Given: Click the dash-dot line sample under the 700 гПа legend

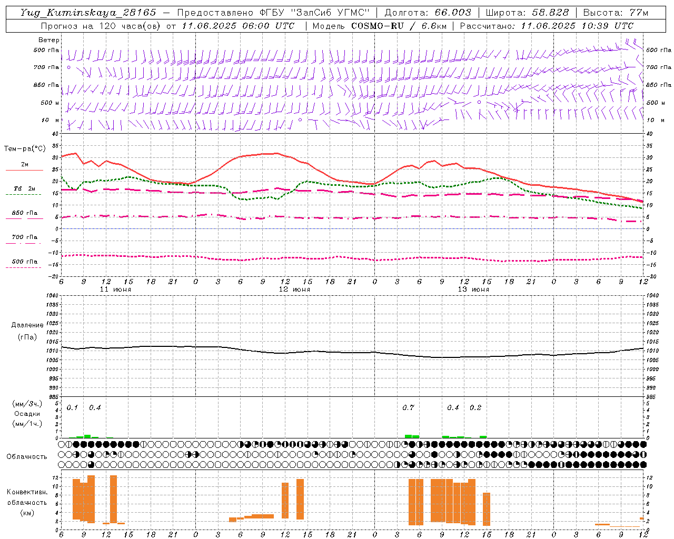Looking at the screenshot, I should pyautogui.click(x=24, y=243).
